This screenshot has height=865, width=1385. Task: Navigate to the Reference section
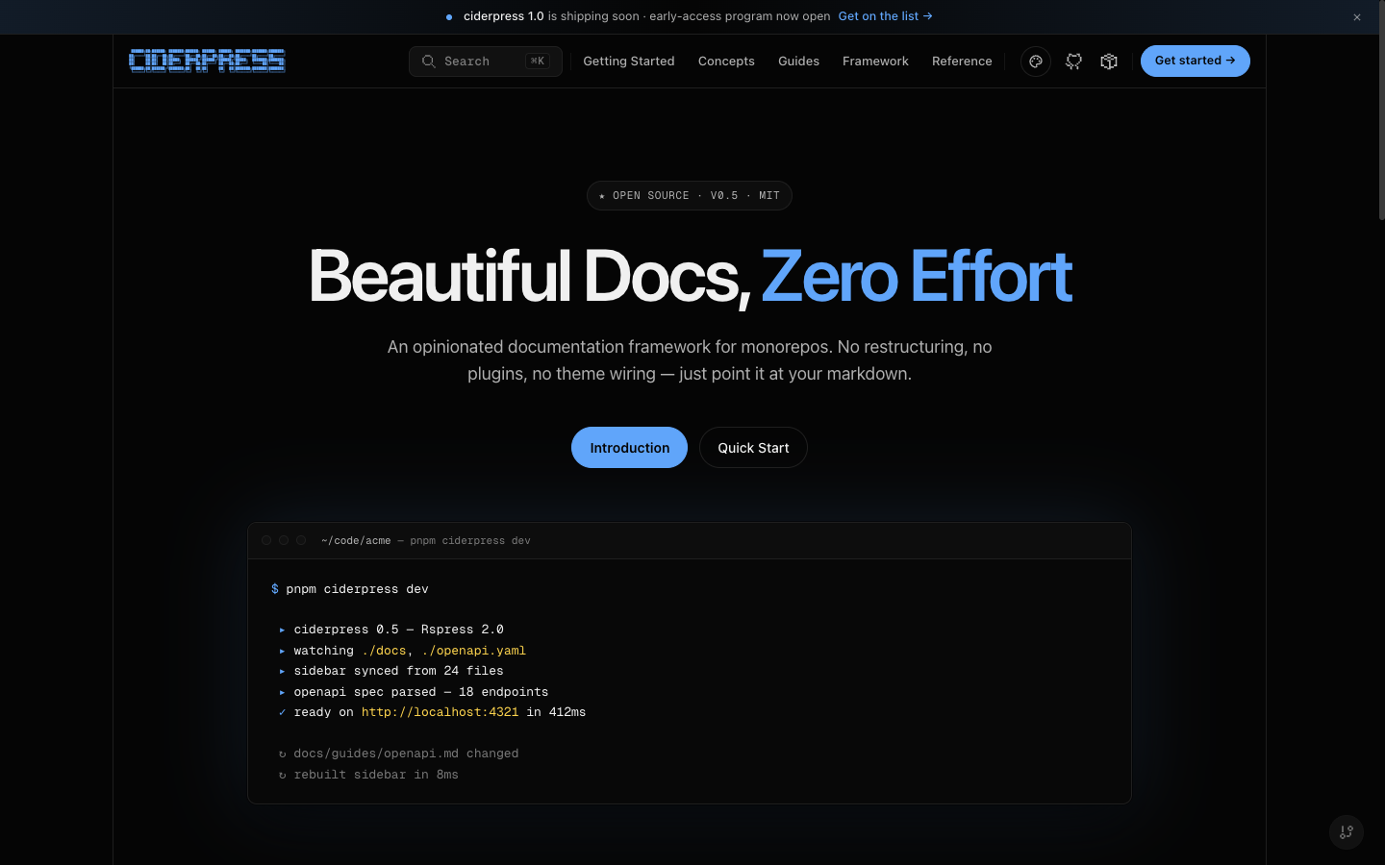point(962,62)
